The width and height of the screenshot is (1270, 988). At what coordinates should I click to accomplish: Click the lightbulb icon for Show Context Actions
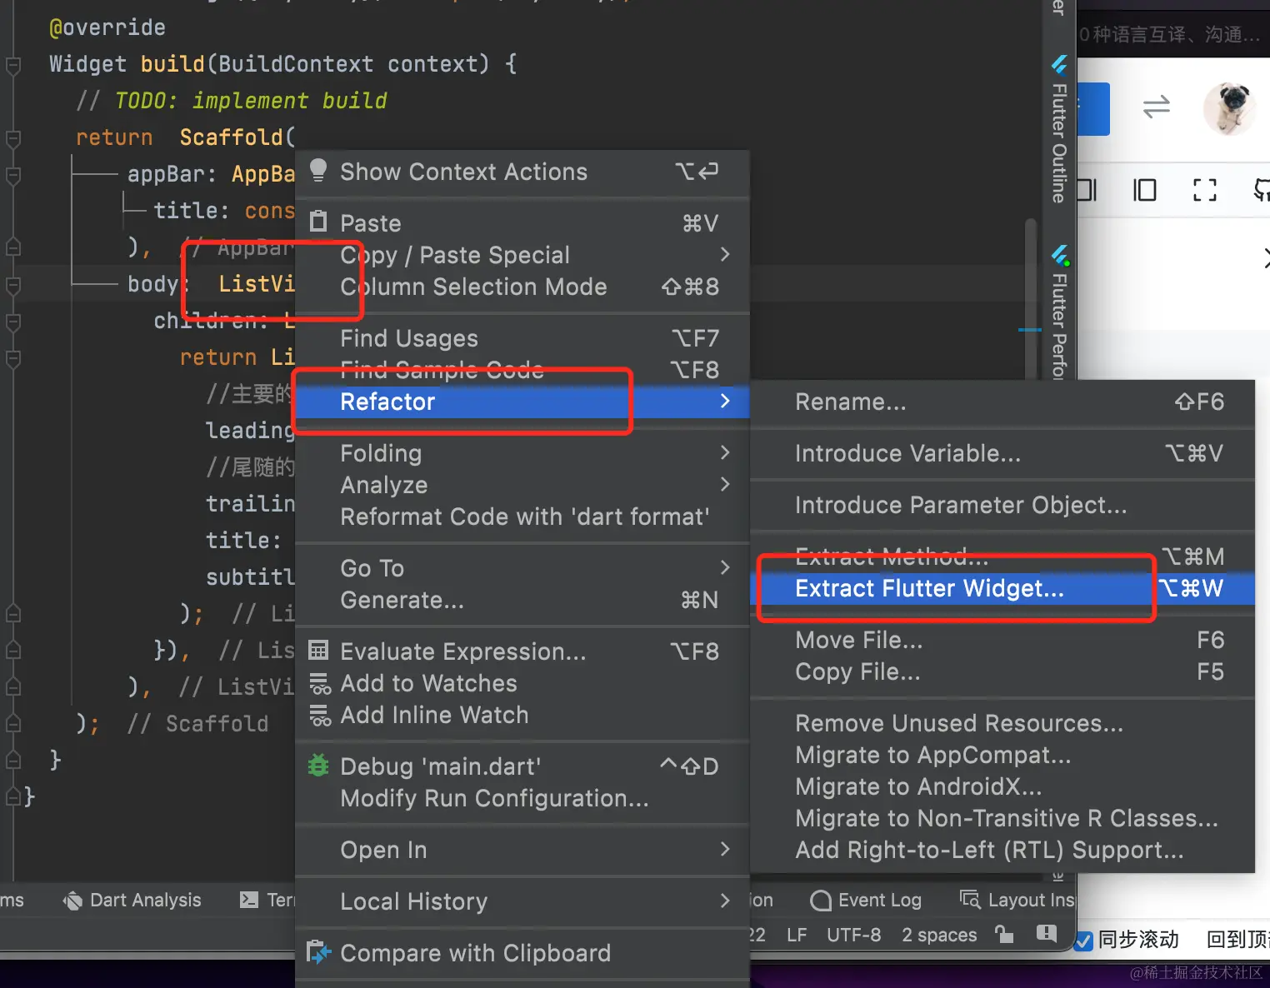click(317, 171)
